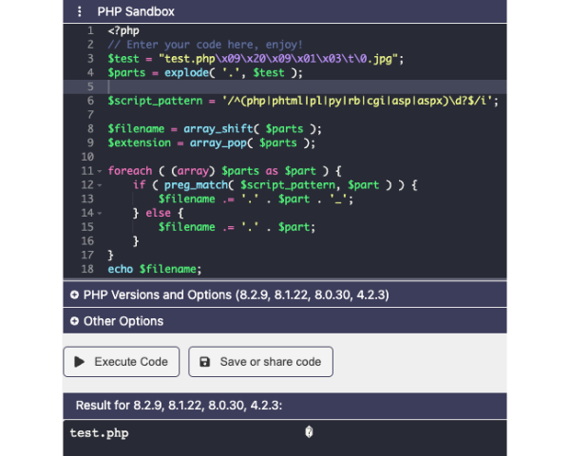This screenshot has width=570, height=456.
Task: Expand Other Options section
Action: pyautogui.click(x=285, y=321)
